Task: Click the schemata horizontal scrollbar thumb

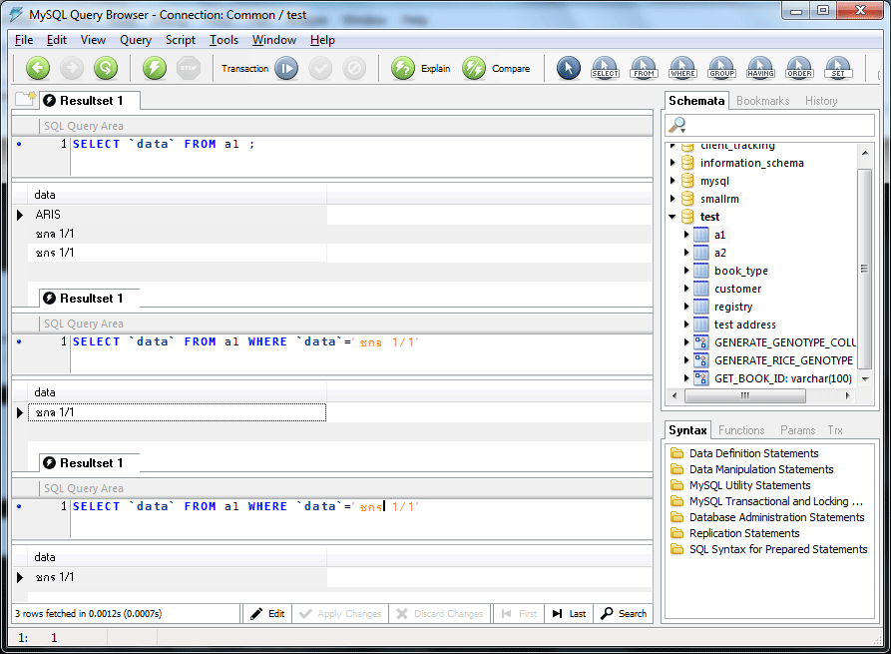Action: (745, 395)
